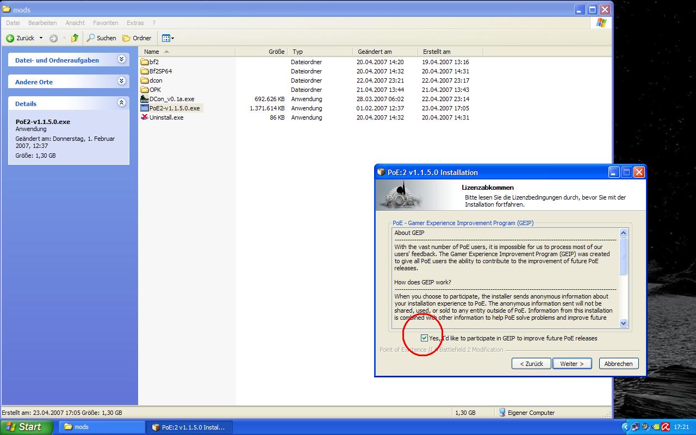
Task: Select the Uninstall.exe file icon
Action: [145, 117]
